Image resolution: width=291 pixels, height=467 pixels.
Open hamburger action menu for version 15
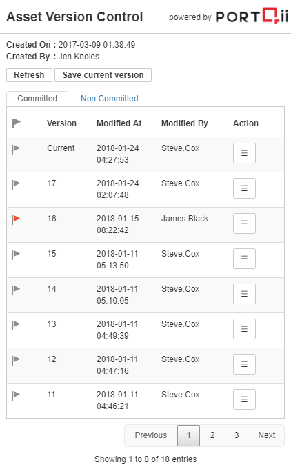[x=244, y=259]
